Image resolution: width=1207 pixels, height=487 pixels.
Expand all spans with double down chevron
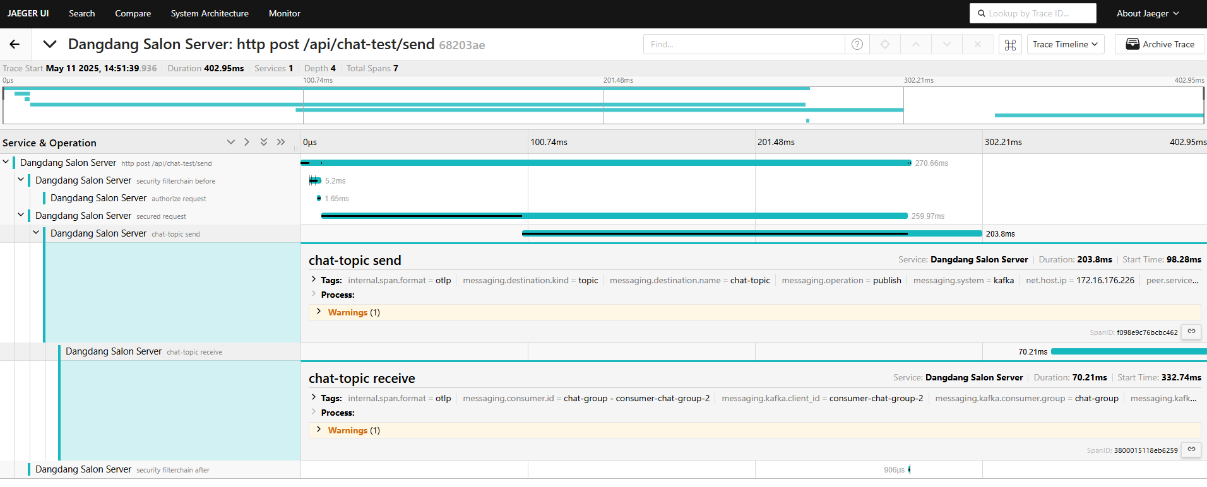264,142
